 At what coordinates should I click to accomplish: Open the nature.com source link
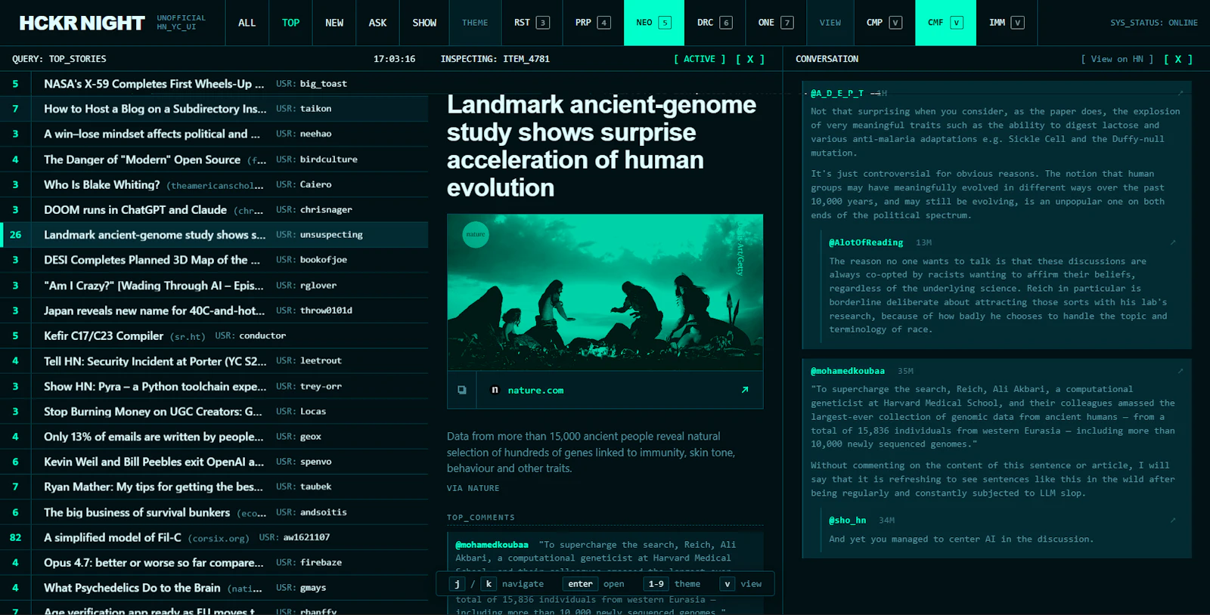click(535, 391)
